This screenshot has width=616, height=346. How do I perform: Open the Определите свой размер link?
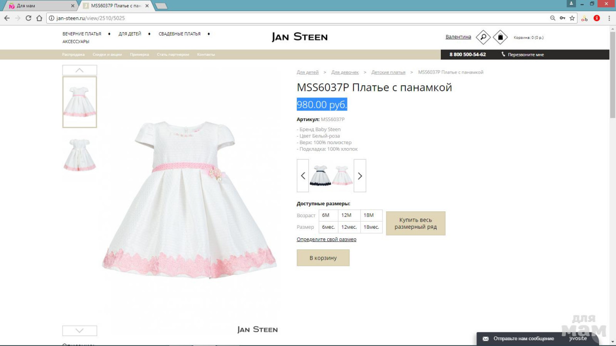pos(326,239)
